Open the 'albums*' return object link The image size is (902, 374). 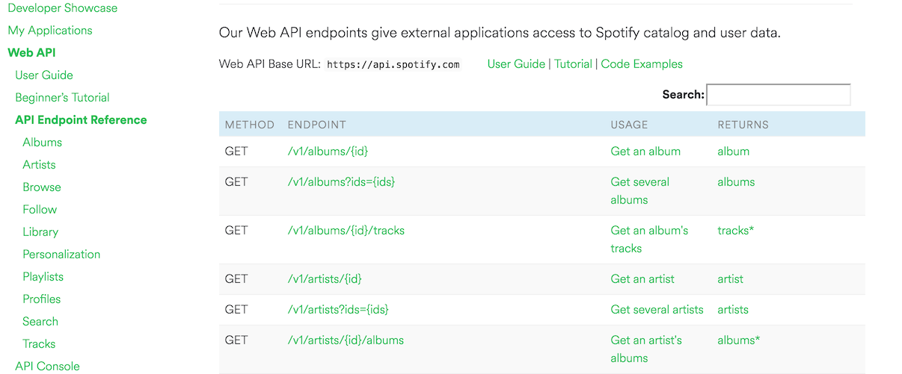click(738, 340)
